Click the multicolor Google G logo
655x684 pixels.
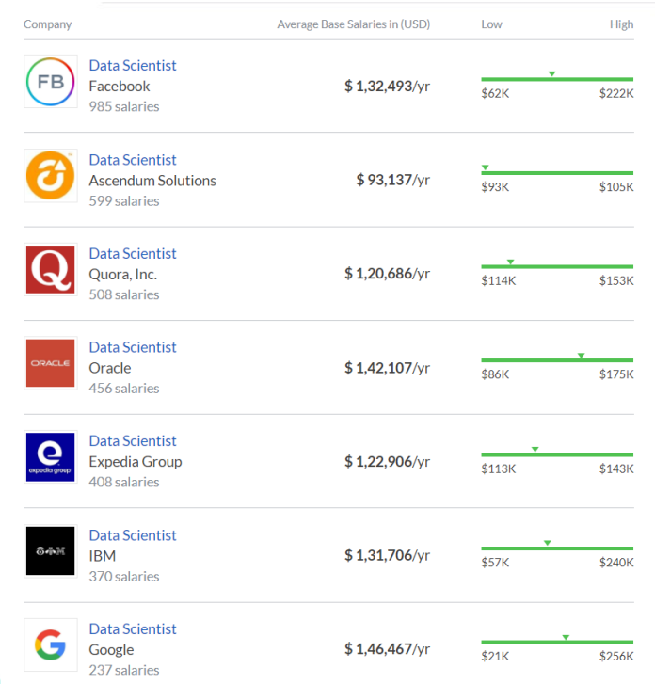coord(51,645)
